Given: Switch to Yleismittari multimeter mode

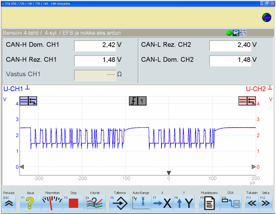Looking at the screenshot, I should 52,203.
